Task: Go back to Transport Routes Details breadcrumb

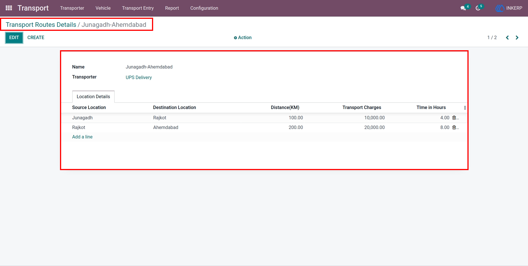Action: (x=41, y=25)
